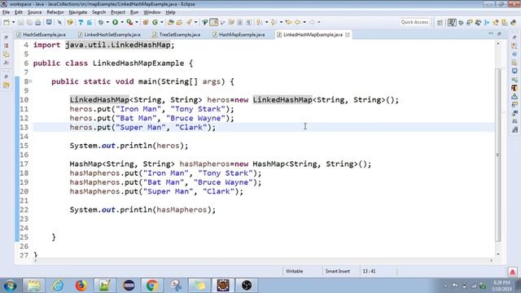Open the Restore icon in left sidebar
521x293 pixels.
click(x=7, y=37)
